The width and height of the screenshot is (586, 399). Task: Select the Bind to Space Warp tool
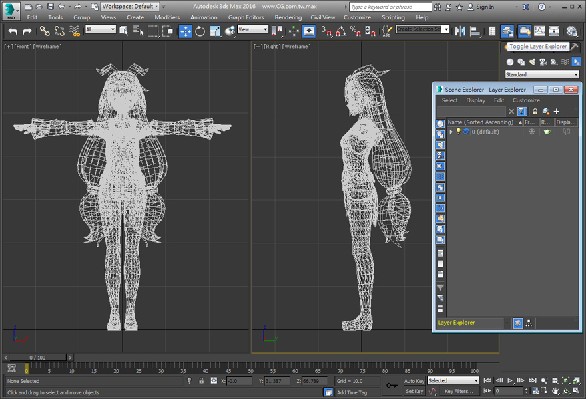[x=75, y=31]
